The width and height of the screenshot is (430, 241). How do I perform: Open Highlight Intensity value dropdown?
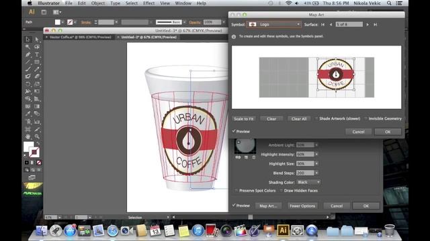(316, 155)
